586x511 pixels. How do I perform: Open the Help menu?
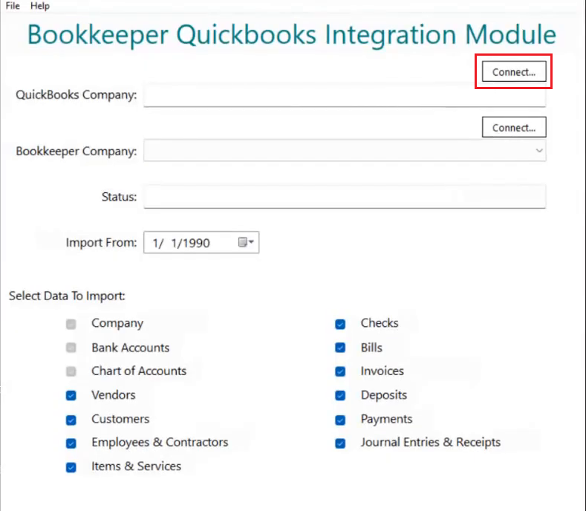[x=39, y=6]
